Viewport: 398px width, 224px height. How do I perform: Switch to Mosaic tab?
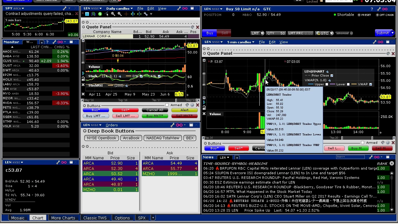click(18, 218)
